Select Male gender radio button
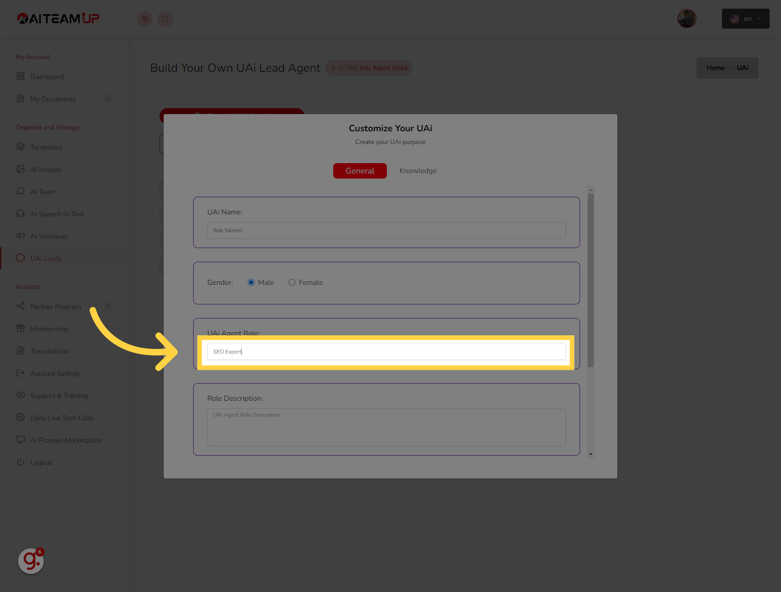This screenshot has width=781, height=592. [x=251, y=282]
